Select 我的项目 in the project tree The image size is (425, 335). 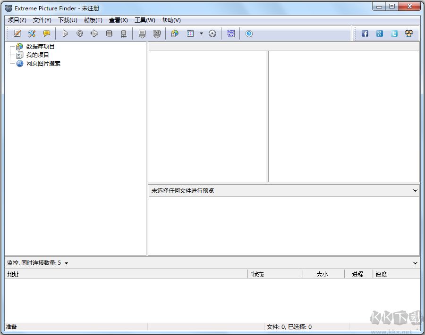click(x=36, y=55)
